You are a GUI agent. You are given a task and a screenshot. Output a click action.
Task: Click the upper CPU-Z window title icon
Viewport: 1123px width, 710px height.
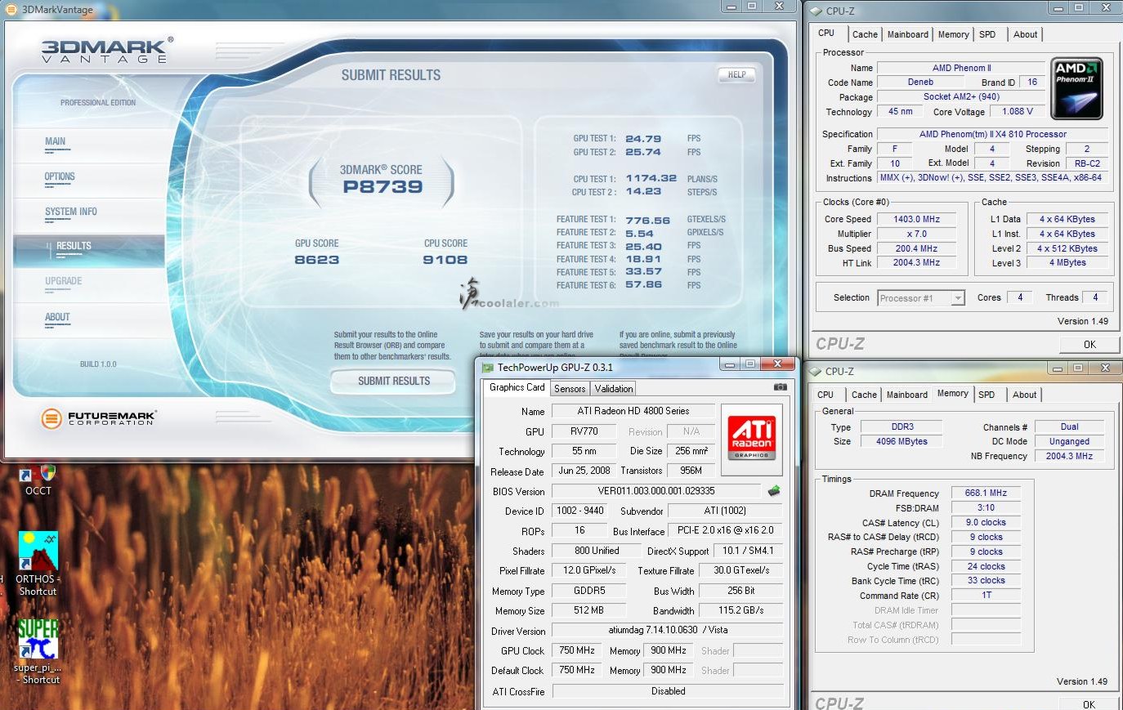tap(816, 11)
